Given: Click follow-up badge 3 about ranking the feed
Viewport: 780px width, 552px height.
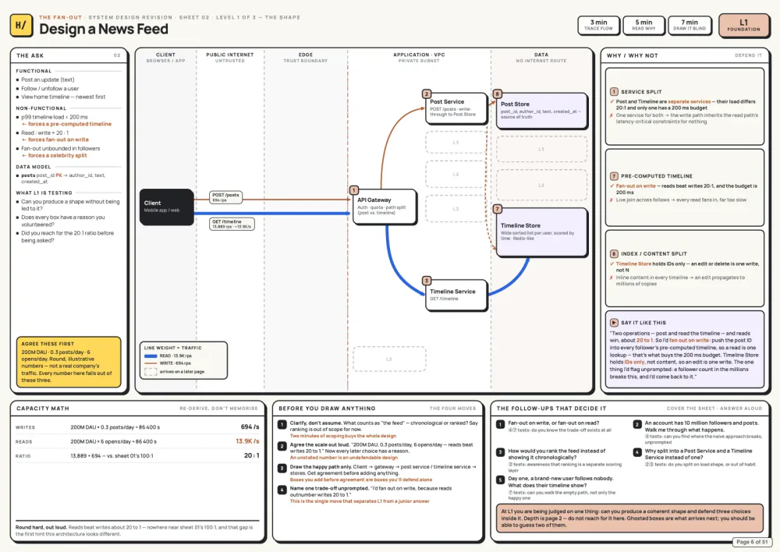Looking at the screenshot, I should 501,452.
